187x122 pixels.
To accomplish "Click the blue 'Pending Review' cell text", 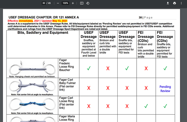I will coord(165,89).
